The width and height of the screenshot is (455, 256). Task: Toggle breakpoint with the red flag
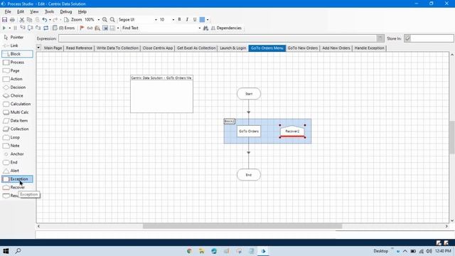pyautogui.click(x=82, y=28)
